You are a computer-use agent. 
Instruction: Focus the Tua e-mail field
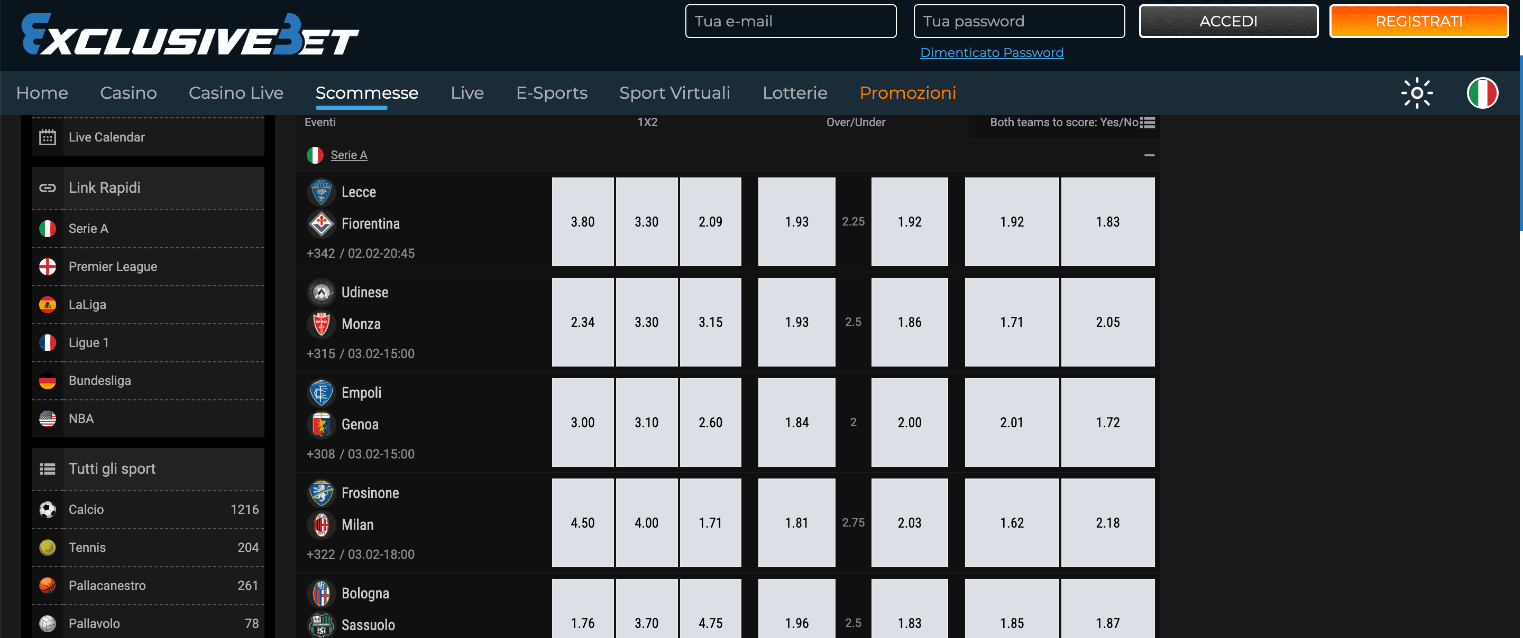[791, 21]
